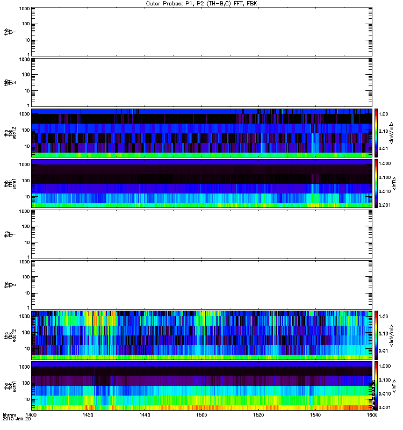Click the 1400 time axis label
Image resolution: width=403 pixels, height=430 pixels.
31,415
